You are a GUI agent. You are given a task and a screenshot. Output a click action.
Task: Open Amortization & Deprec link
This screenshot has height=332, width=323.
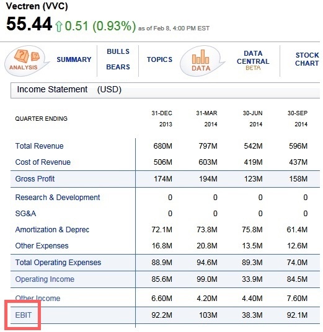pyautogui.click(x=52, y=230)
